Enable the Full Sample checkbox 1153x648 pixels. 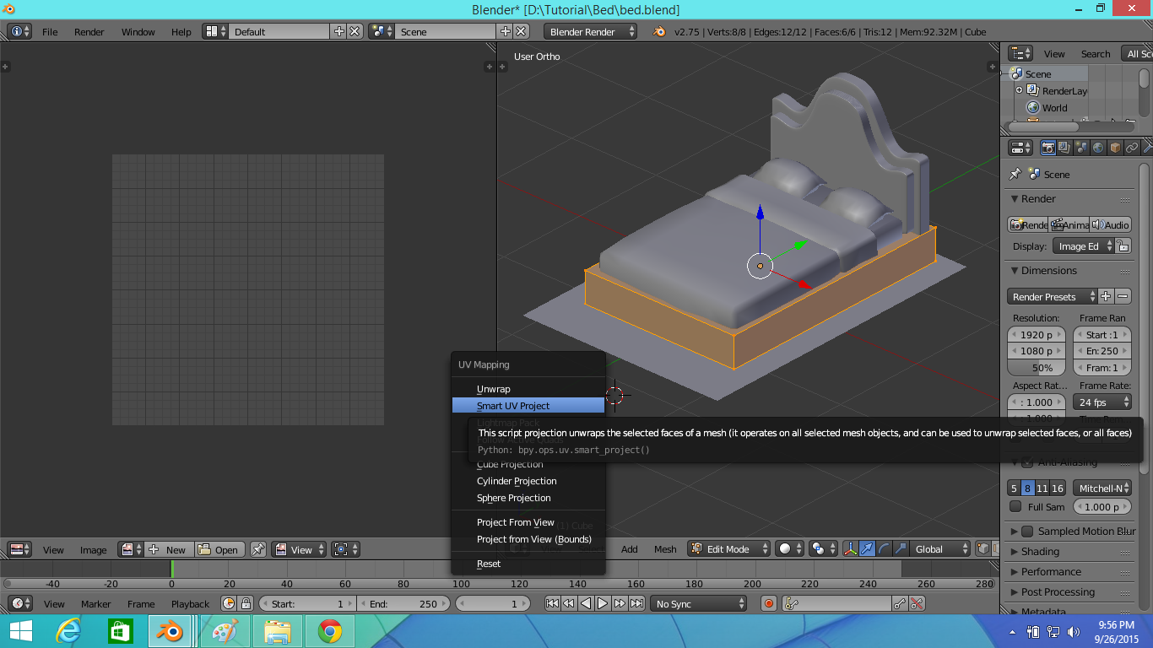[1015, 506]
